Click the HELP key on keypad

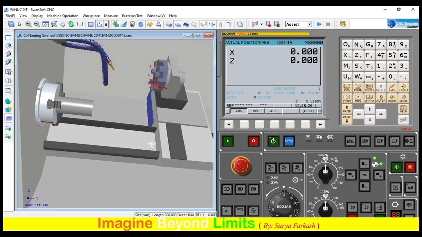click(404, 109)
